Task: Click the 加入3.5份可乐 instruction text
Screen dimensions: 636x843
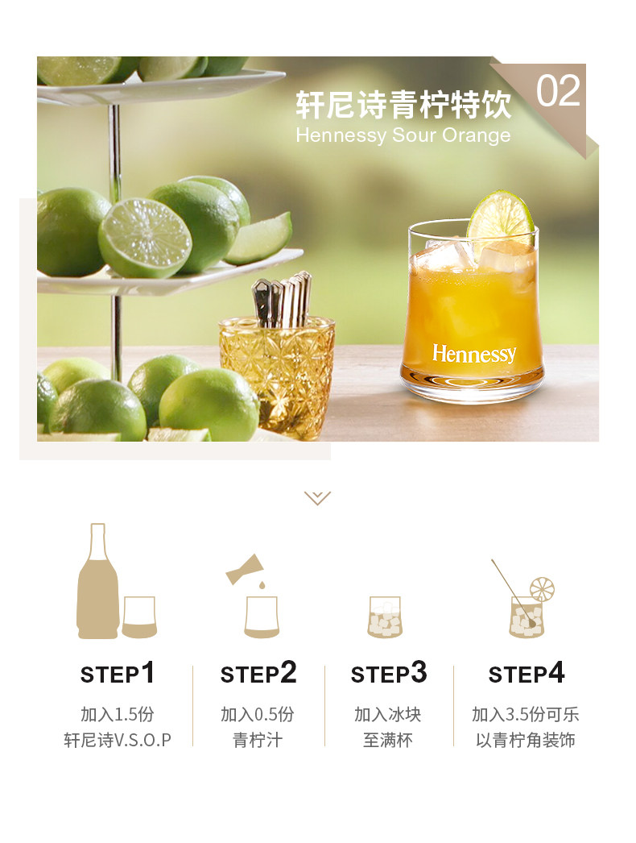Action: 526,715
